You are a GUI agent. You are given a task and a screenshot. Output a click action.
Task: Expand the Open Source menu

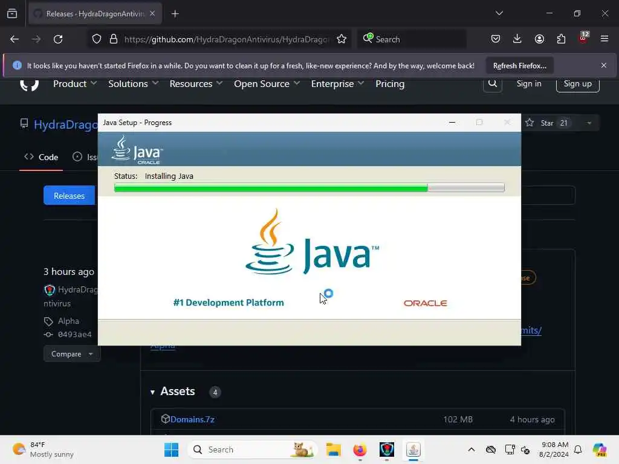267,83
